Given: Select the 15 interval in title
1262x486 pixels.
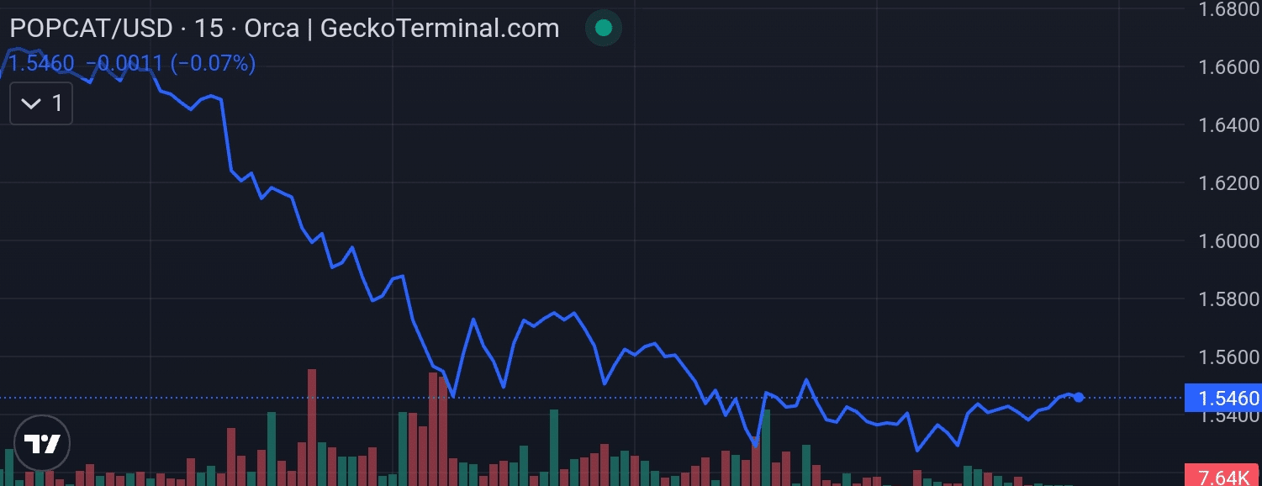Looking at the screenshot, I should 209,29.
